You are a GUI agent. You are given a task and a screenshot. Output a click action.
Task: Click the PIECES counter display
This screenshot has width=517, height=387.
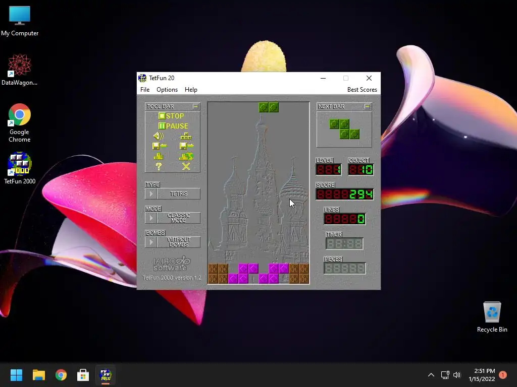point(344,268)
